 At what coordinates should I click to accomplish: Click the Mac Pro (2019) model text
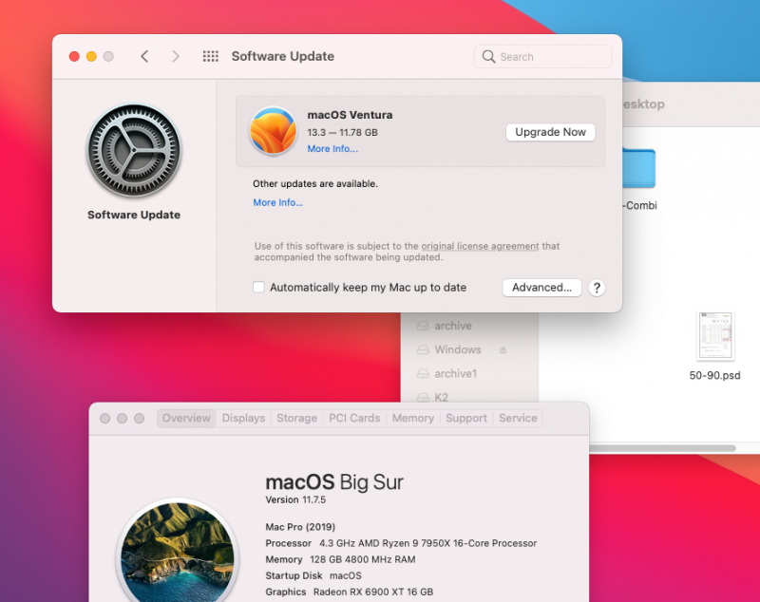point(300,527)
